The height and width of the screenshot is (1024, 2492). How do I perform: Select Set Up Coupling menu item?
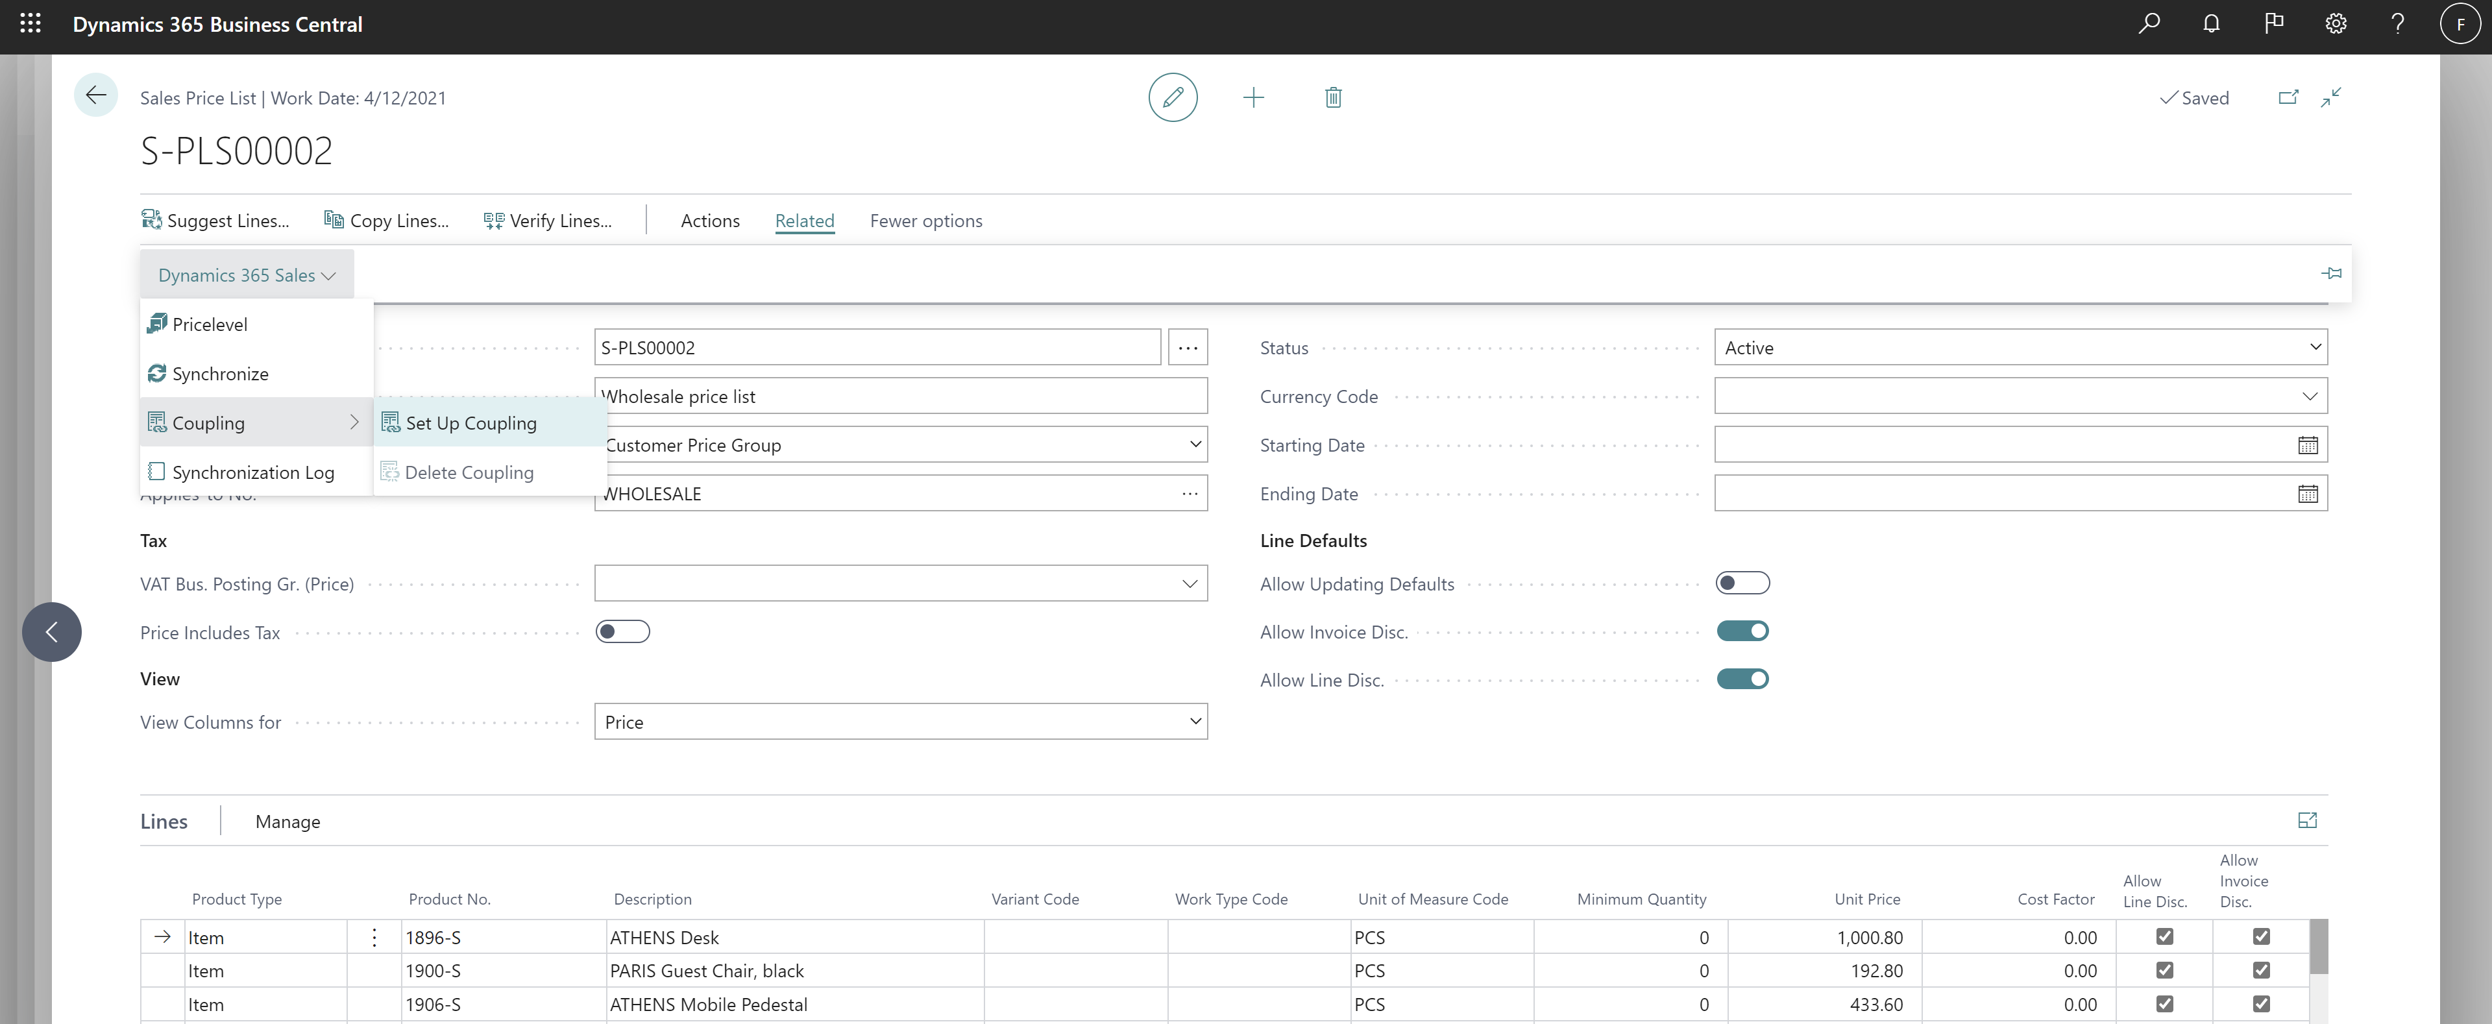pyautogui.click(x=471, y=422)
